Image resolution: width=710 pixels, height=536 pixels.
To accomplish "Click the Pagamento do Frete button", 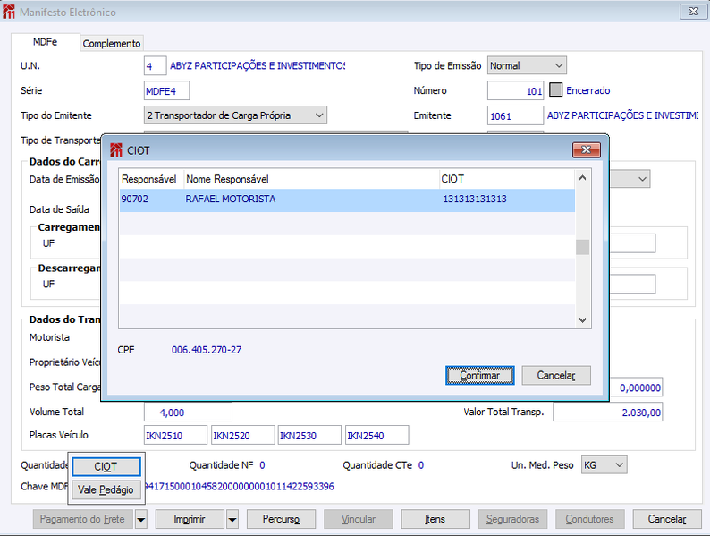I will pos(83,519).
